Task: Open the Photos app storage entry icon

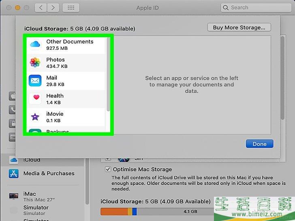Action: coord(35,63)
